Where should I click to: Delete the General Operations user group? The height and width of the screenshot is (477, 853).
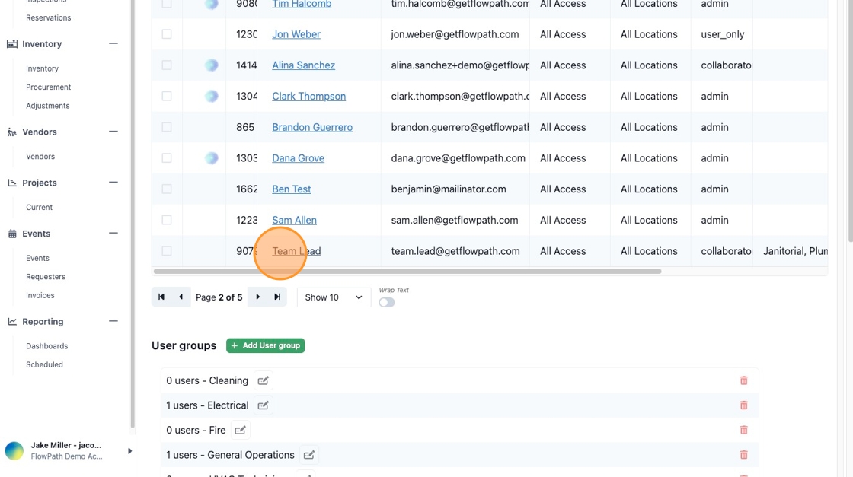coord(743,455)
